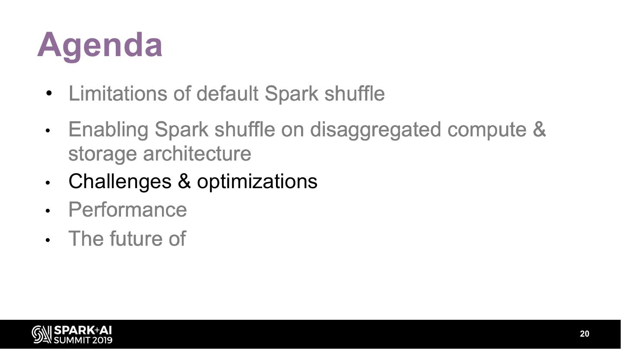Click 'The future of' agenda item
The height and width of the screenshot is (350, 622).
pyautogui.click(x=127, y=239)
